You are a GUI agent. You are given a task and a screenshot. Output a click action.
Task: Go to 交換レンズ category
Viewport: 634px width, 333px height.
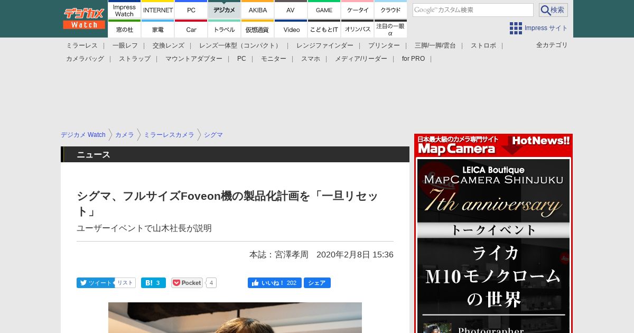click(x=169, y=45)
